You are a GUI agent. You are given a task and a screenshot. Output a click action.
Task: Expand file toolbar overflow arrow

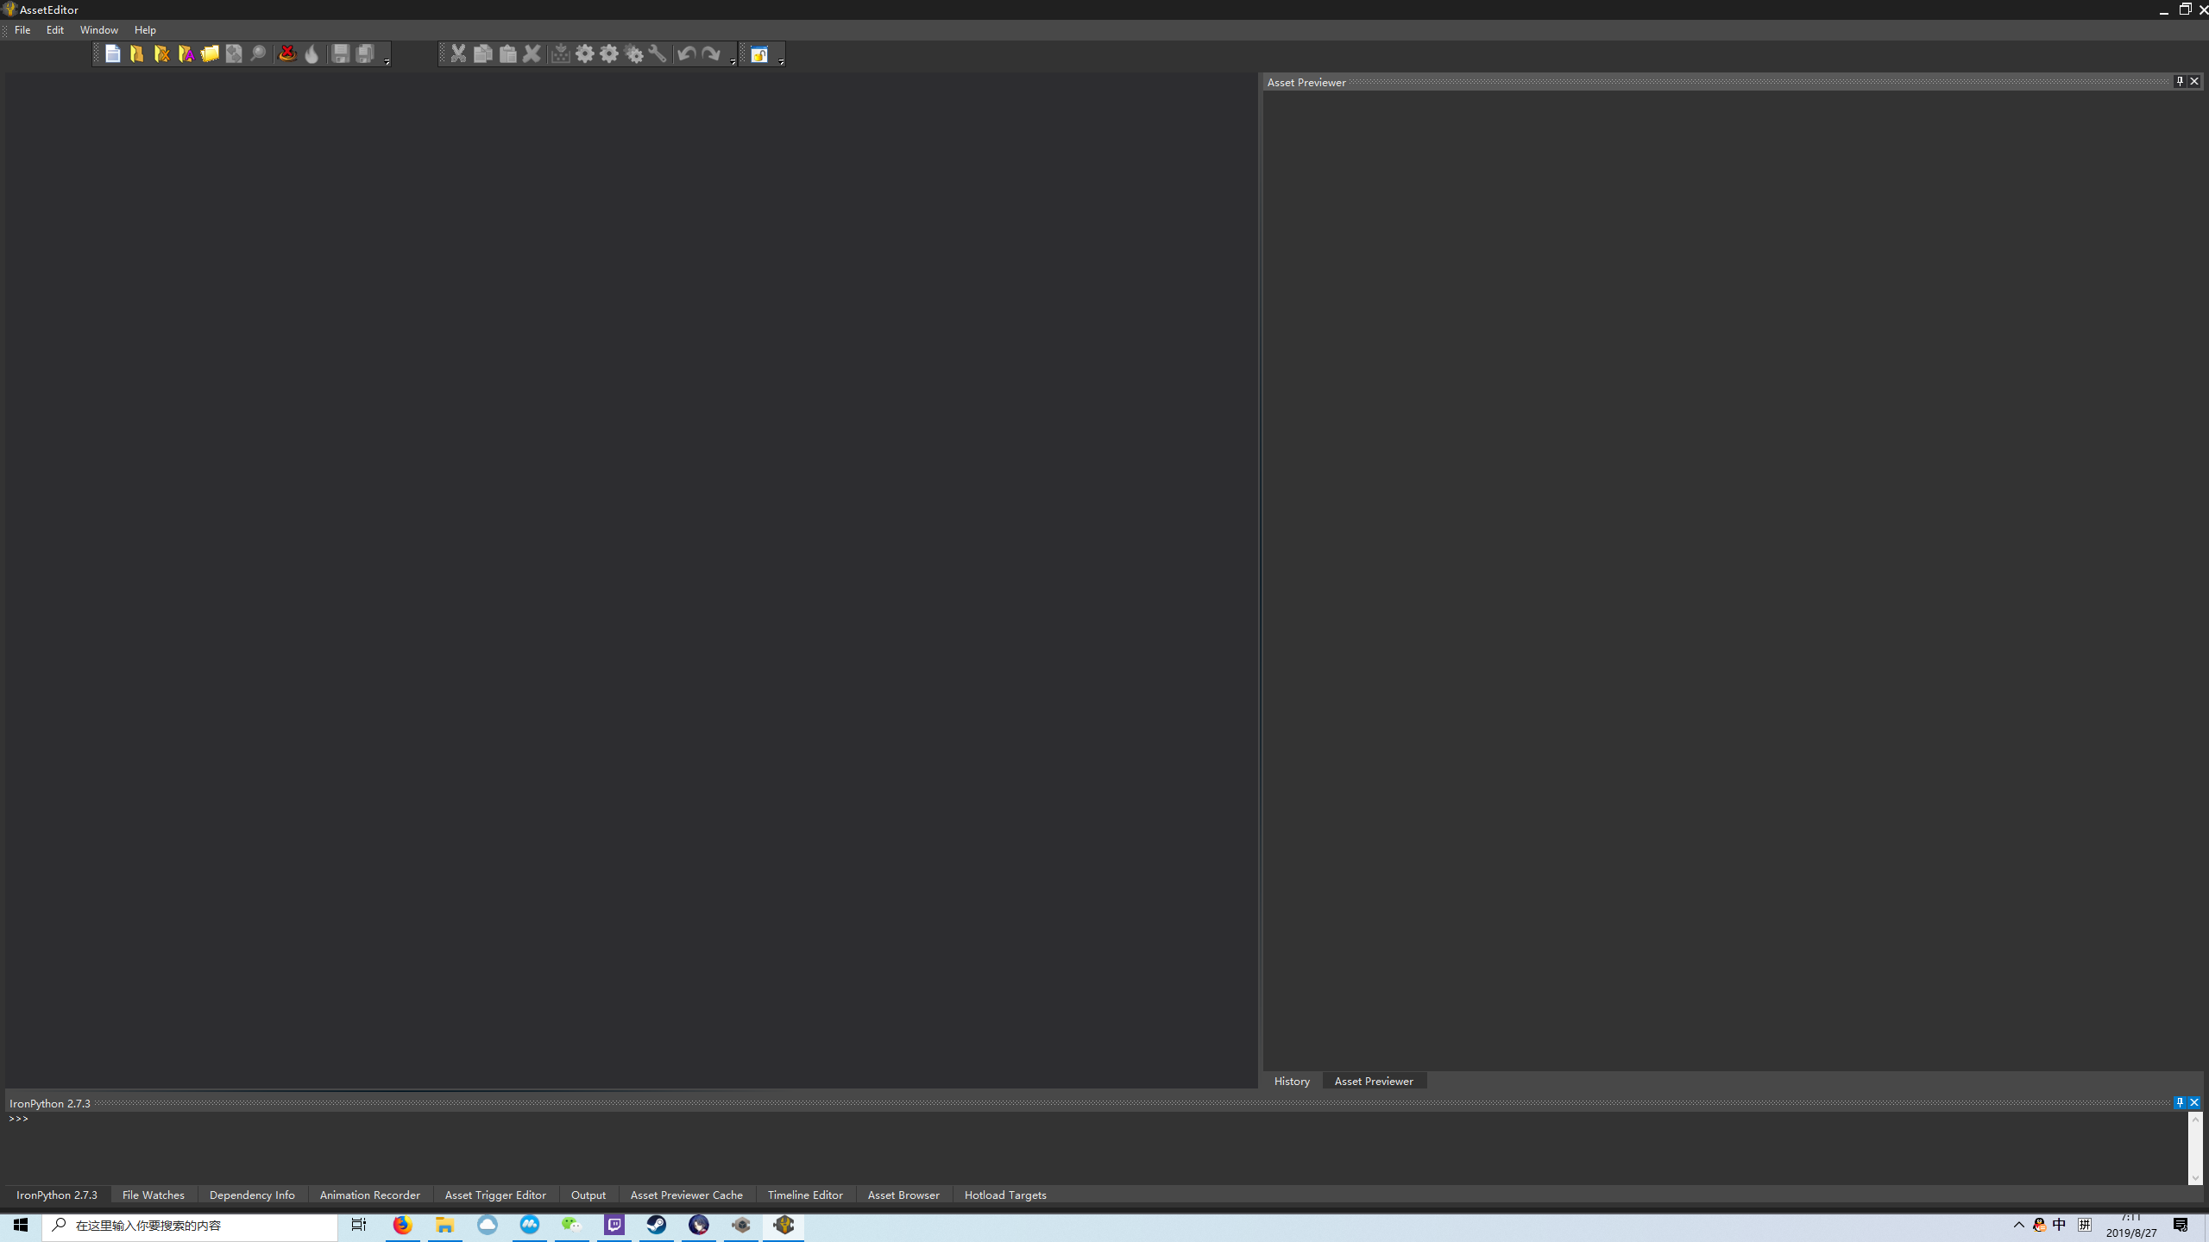(x=387, y=61)
